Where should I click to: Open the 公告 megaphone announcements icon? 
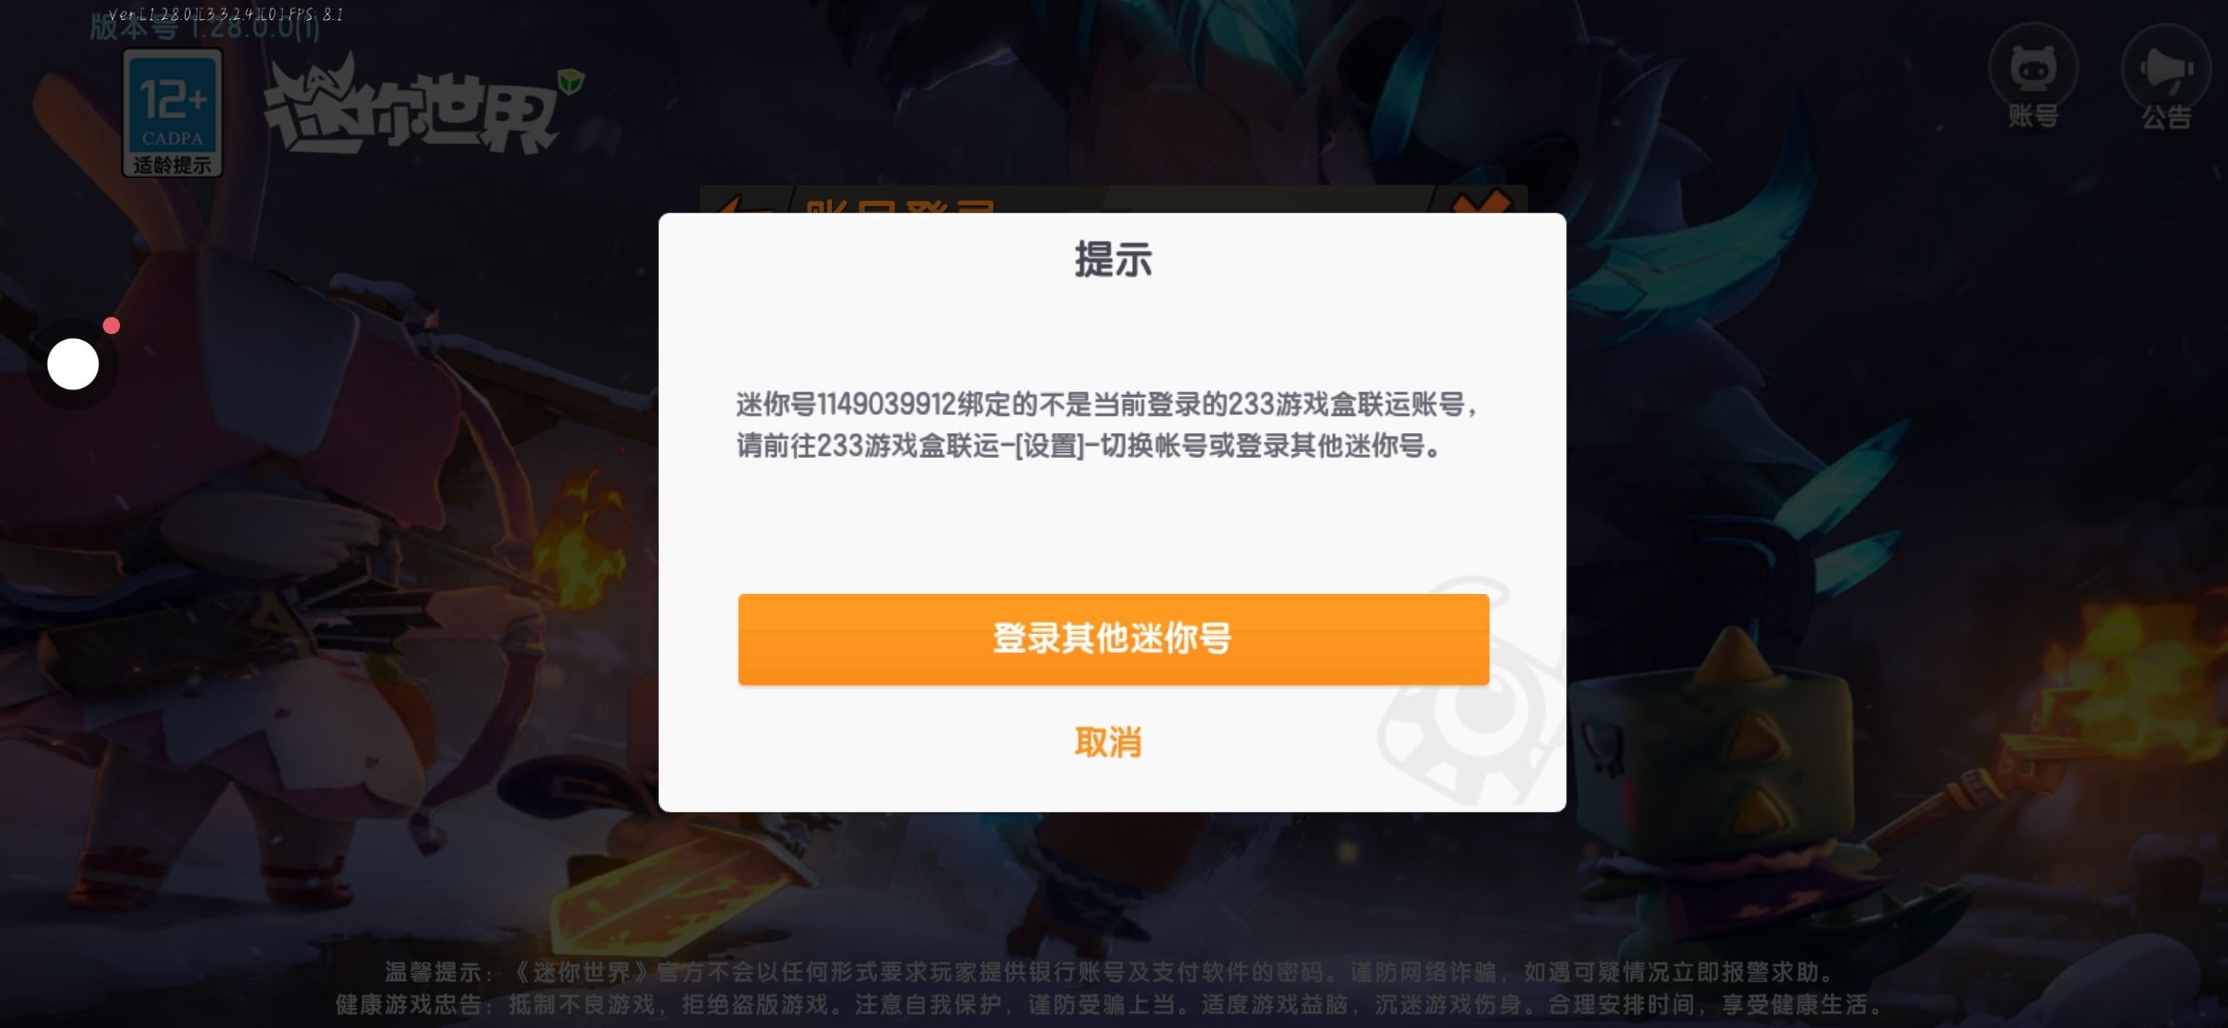2166,76
